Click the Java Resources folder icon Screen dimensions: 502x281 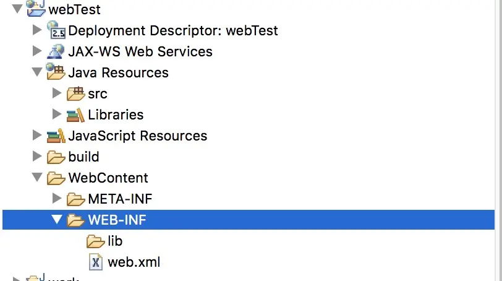click(x=56, y=72)
